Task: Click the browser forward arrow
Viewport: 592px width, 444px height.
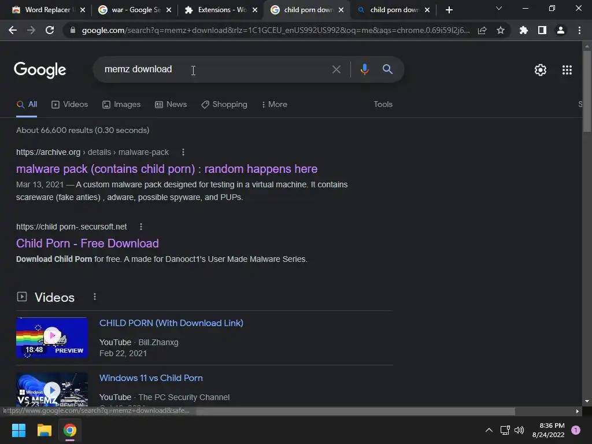Action: pyautogui.click(x=31, y=30)
